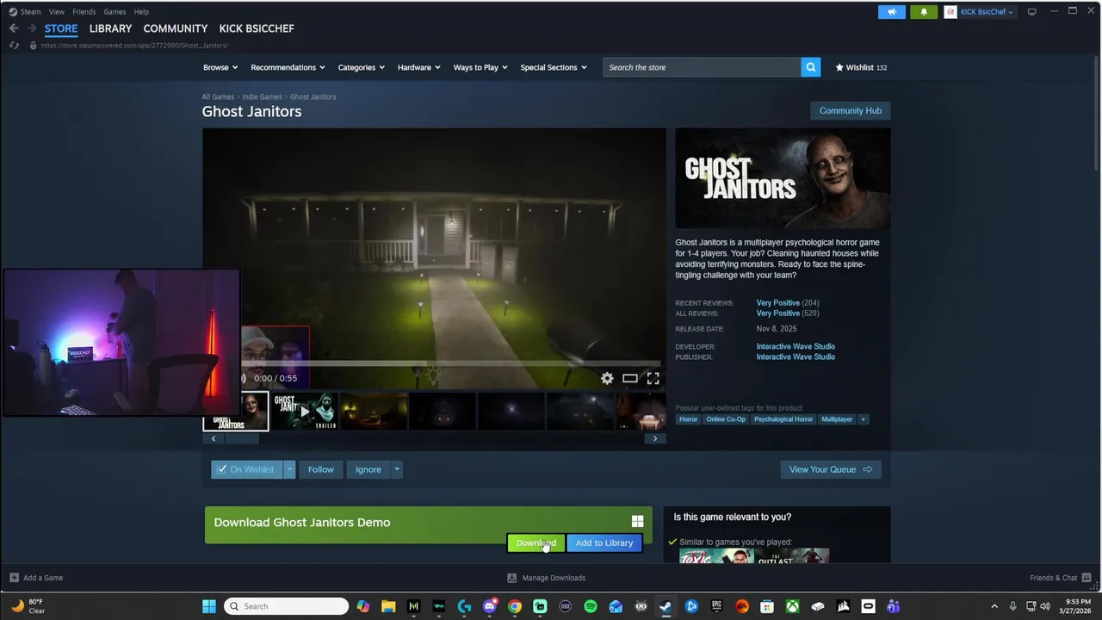Viewport: 1102px width, 620px height.
Task: Open the Community Hub button
Action: click(x=851, y=110)
